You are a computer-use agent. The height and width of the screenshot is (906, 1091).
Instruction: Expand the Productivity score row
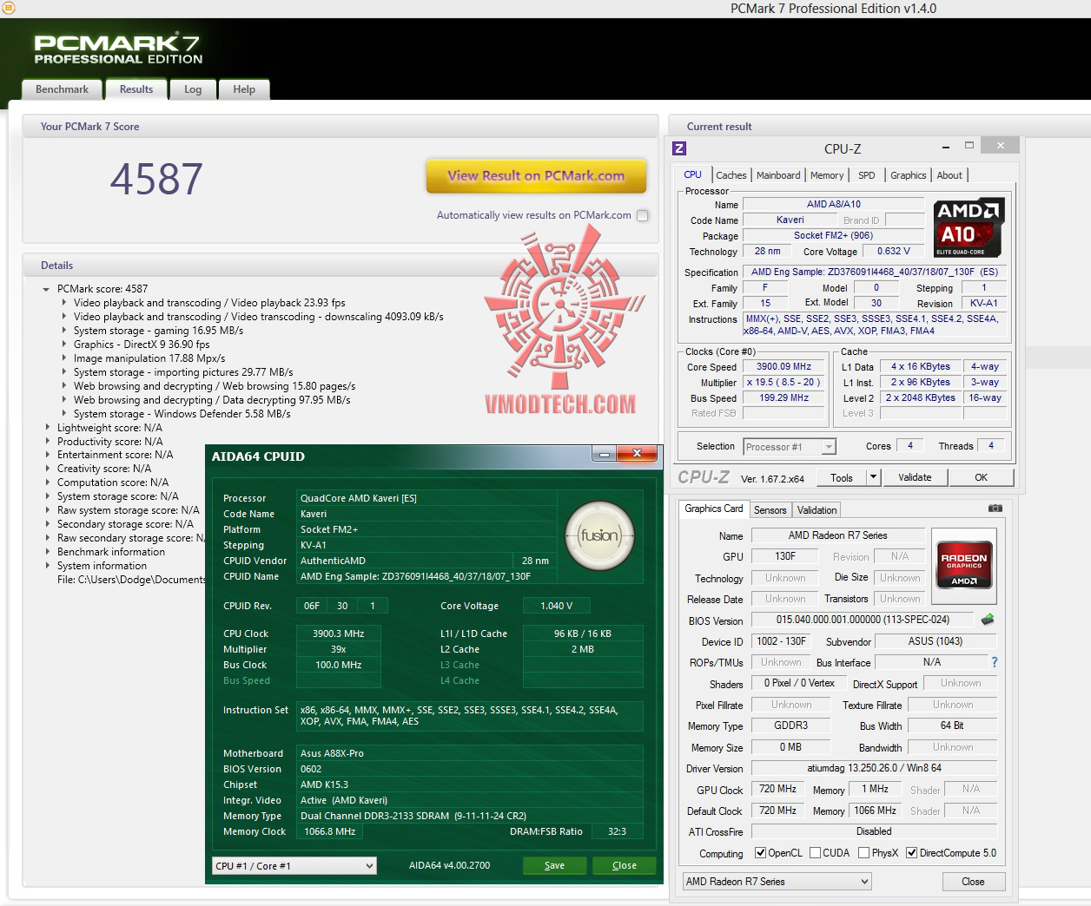point(48,442)
